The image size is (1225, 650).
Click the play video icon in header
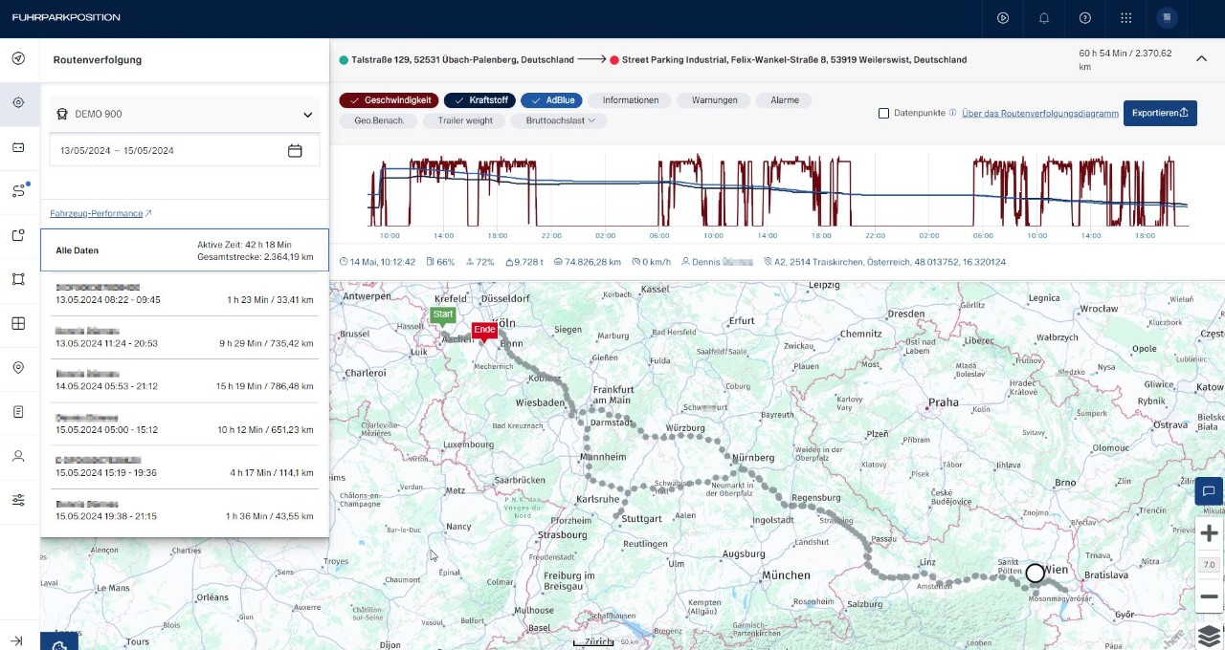[x=1003, y=17]
